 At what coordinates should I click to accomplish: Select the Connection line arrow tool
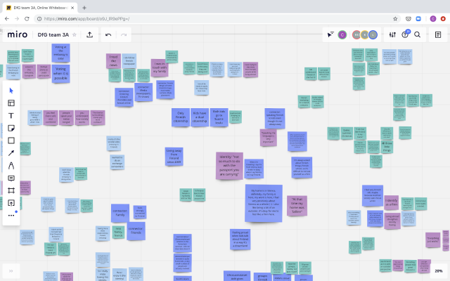click(11, 152)
